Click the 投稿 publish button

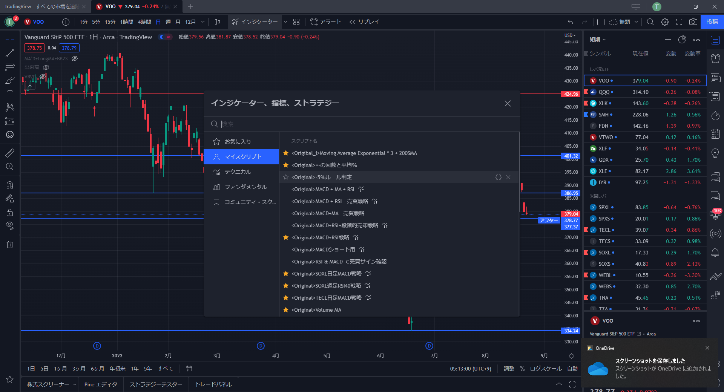click(x=712, y=22)
